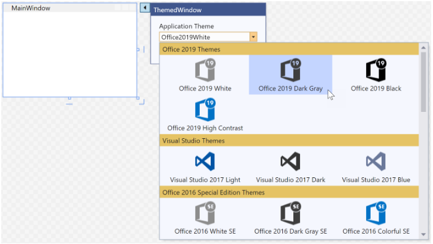Select the Office 2016 White SE theme
Viewport: 433px width, 244px height.
pyautogui.click(x=205, y=218)
